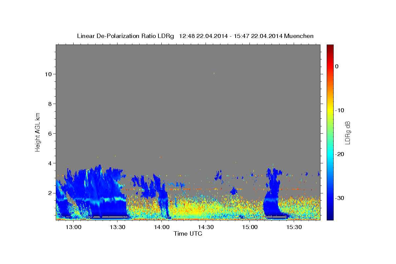This screenshot has width=396, height=264.
Task: Click the 13:30 time tick label
Action: pyautogui.click(x=117, y=227)
